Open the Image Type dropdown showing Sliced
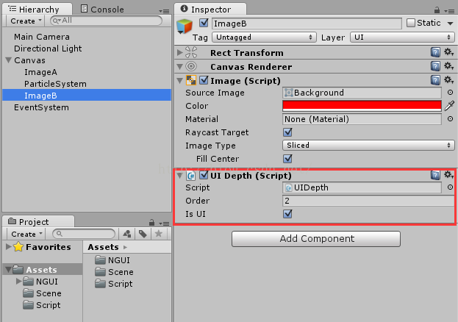Screen dimensions: 458x322 click(x=368, y=145)
